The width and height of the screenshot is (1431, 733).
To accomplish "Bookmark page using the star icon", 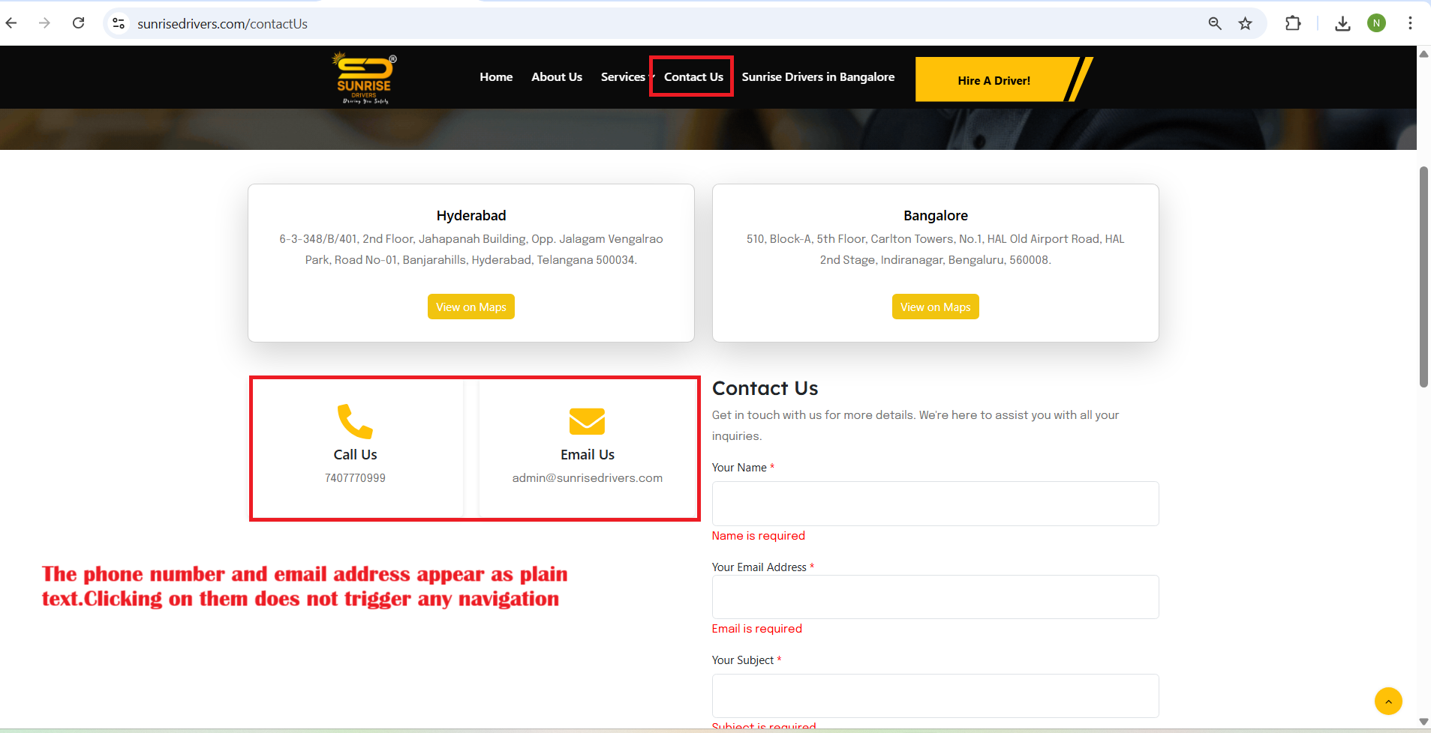I will 1245,23.
